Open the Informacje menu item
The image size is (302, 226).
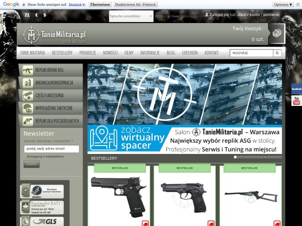click(x=150, y=53)
